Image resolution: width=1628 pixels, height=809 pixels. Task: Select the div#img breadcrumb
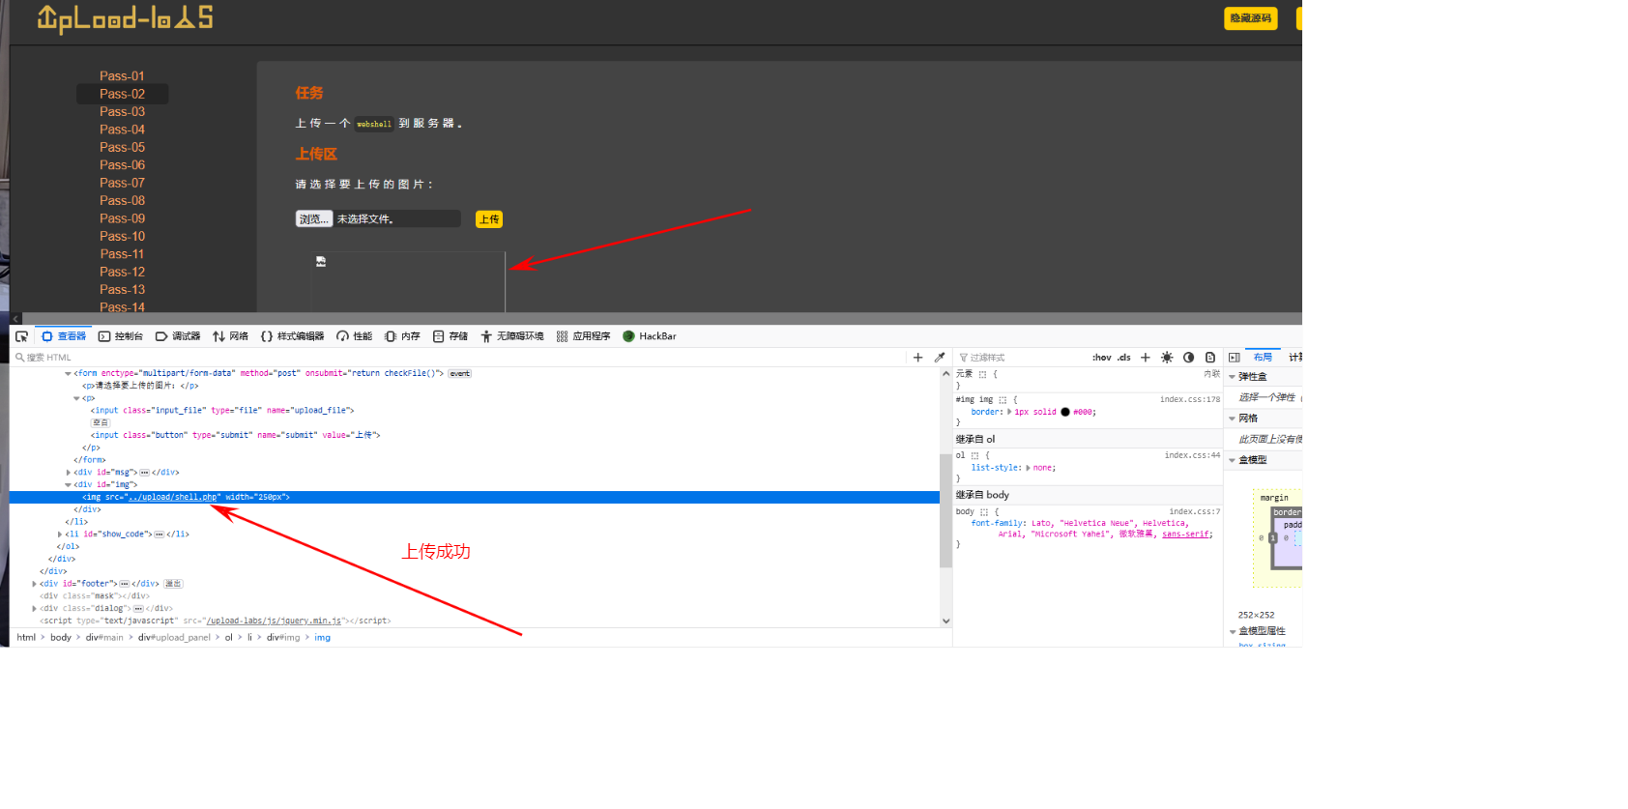point(283,638)
